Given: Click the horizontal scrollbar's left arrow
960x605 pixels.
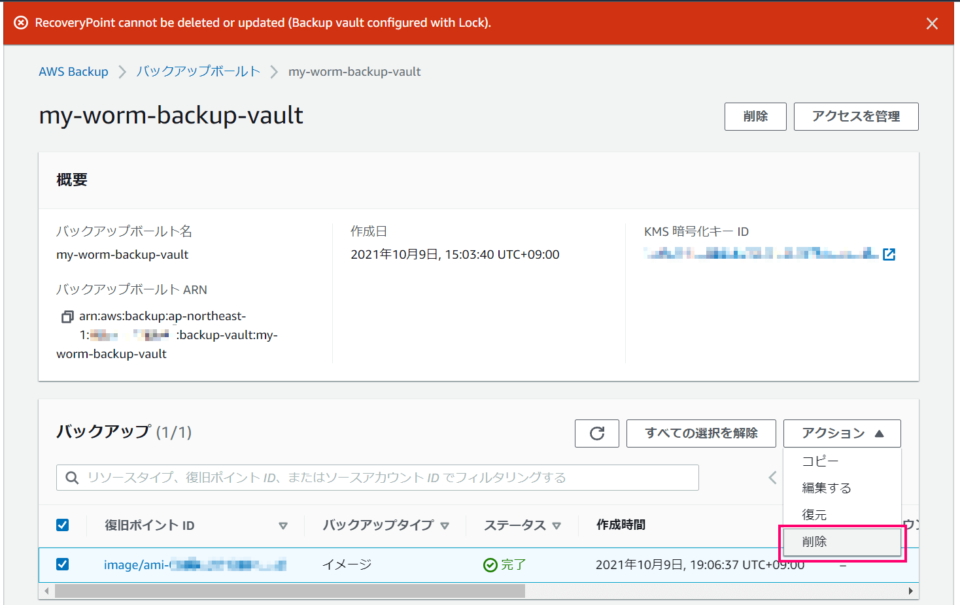Looking at the screenshot, I should (46, 591).
